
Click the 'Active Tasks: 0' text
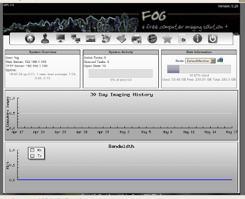coord(95,57)
